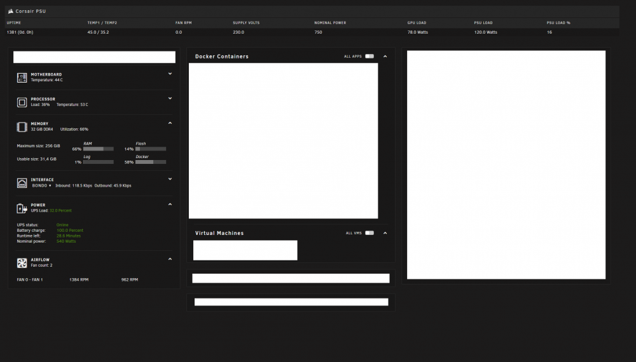Click the Corsair PSU title

click(x=31, y=11)
